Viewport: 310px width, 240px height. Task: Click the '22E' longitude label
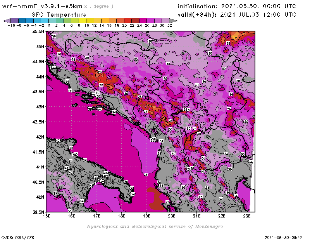tap(222, 216)
